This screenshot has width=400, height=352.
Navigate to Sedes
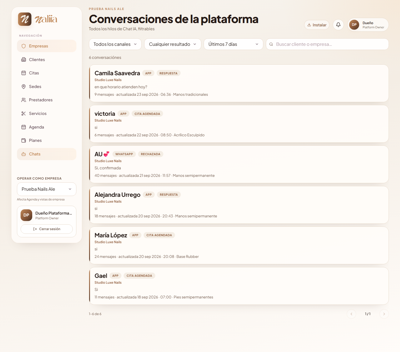click(47, 87)
